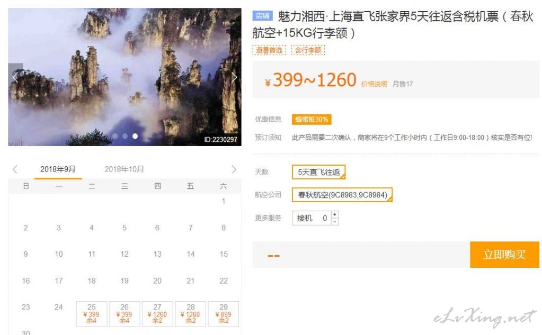Switch to 2018年10月 calendar tab

(124, 169)
